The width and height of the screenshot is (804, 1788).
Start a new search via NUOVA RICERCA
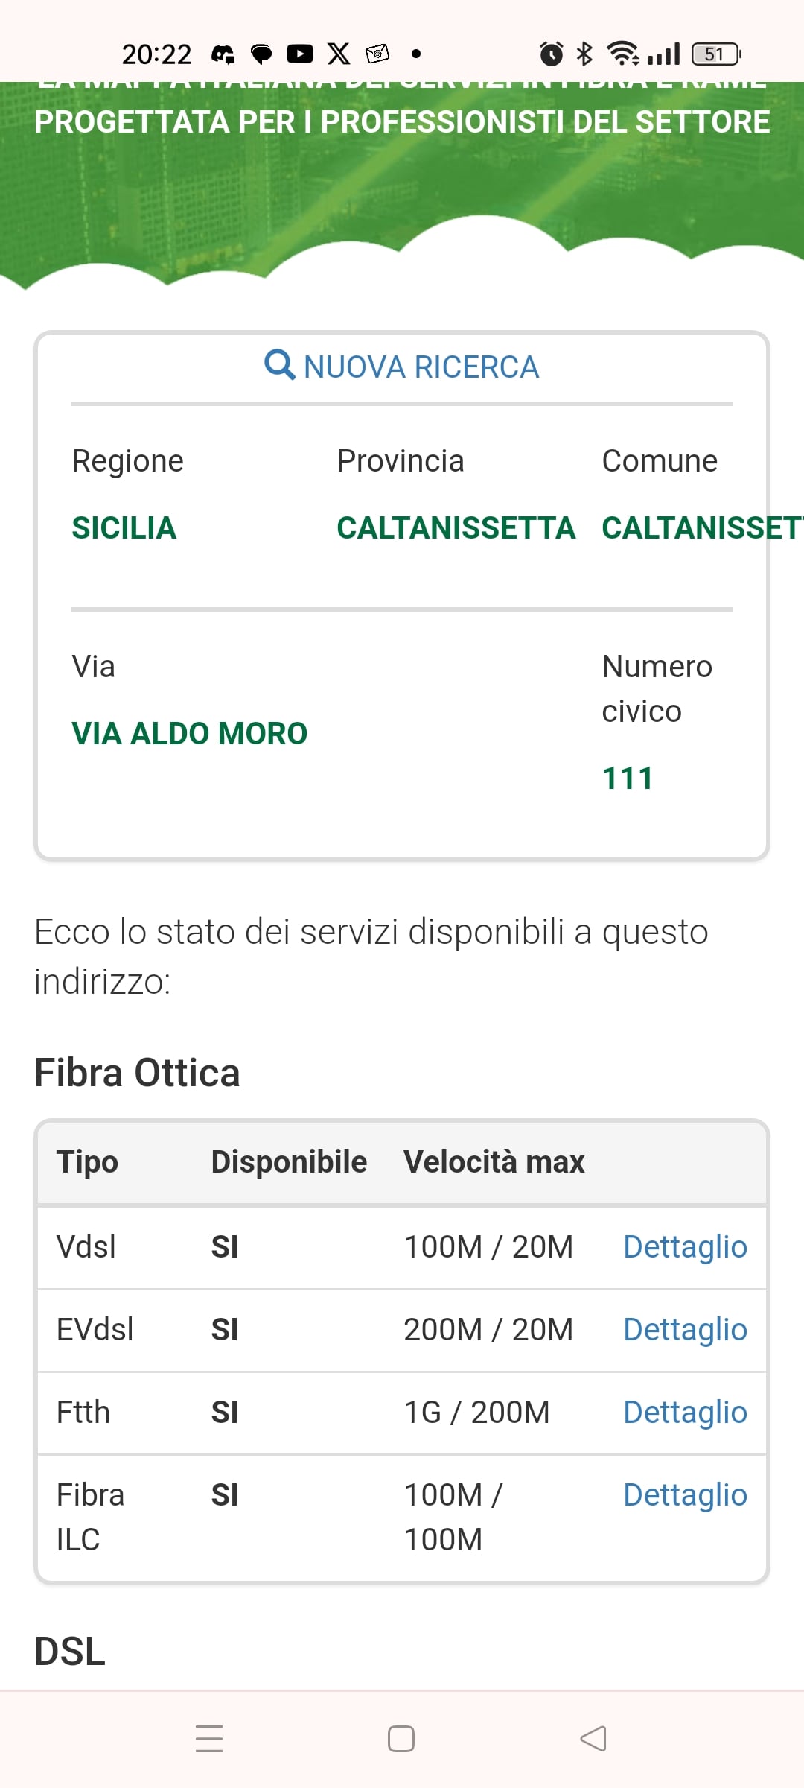point(402,367)
